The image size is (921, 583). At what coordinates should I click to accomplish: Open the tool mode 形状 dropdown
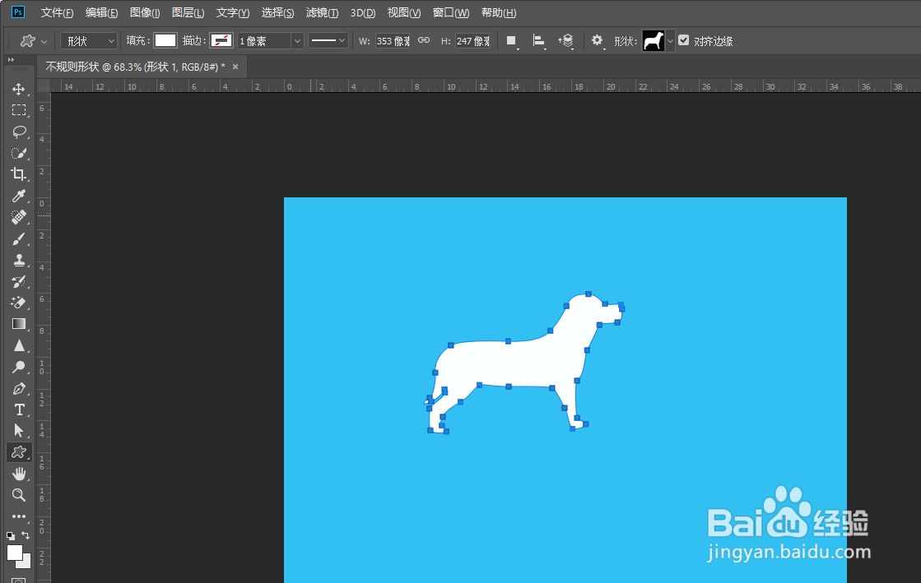89,40
